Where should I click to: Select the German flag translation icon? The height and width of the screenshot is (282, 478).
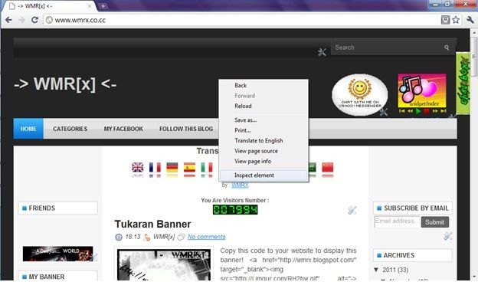[x=172, y=168]
